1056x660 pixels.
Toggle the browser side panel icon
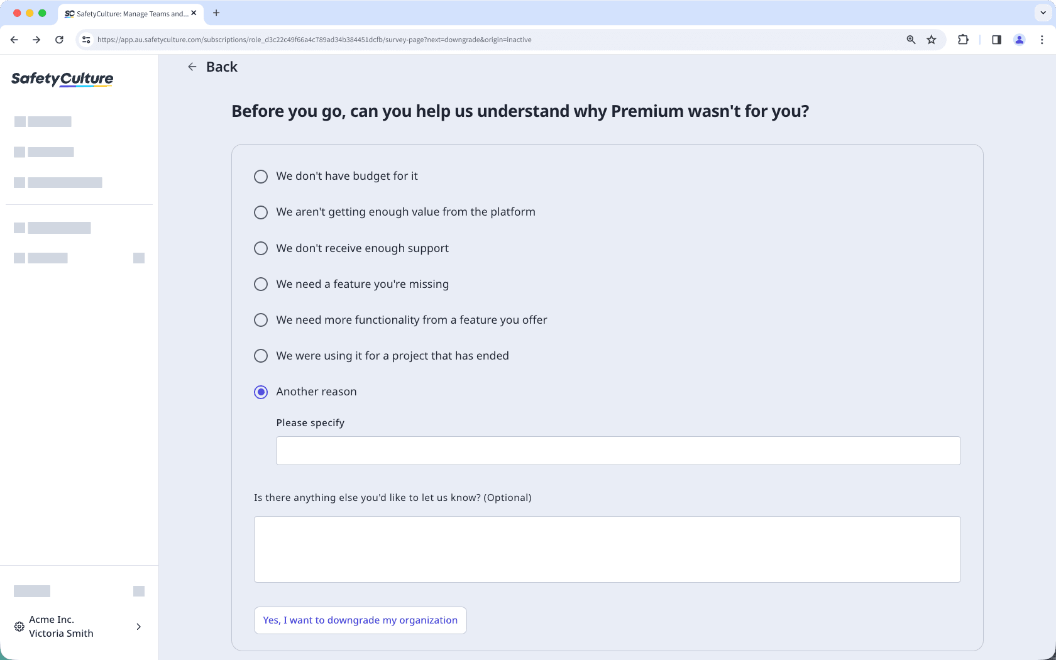point(996,39)
